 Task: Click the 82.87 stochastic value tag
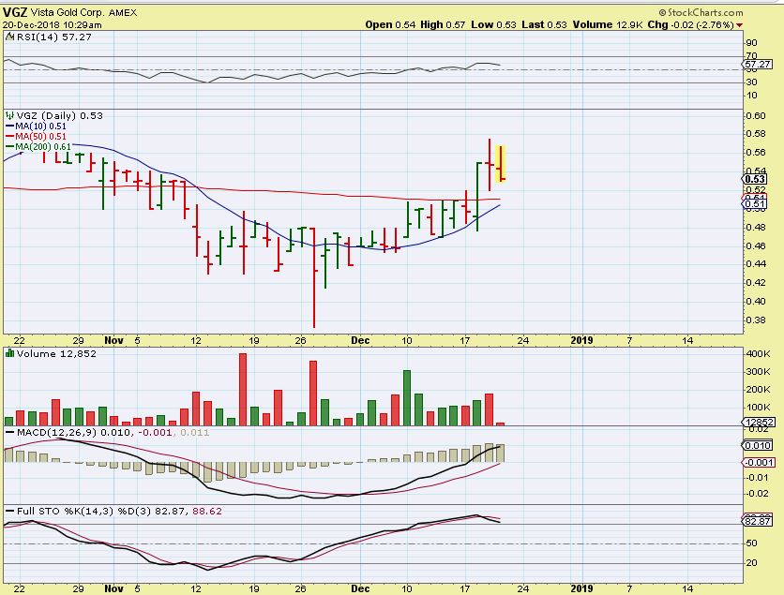coord(758,521)
